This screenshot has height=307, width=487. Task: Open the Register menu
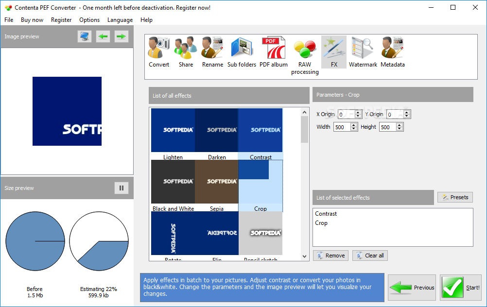pyautogui.click(x=61, y=20)
